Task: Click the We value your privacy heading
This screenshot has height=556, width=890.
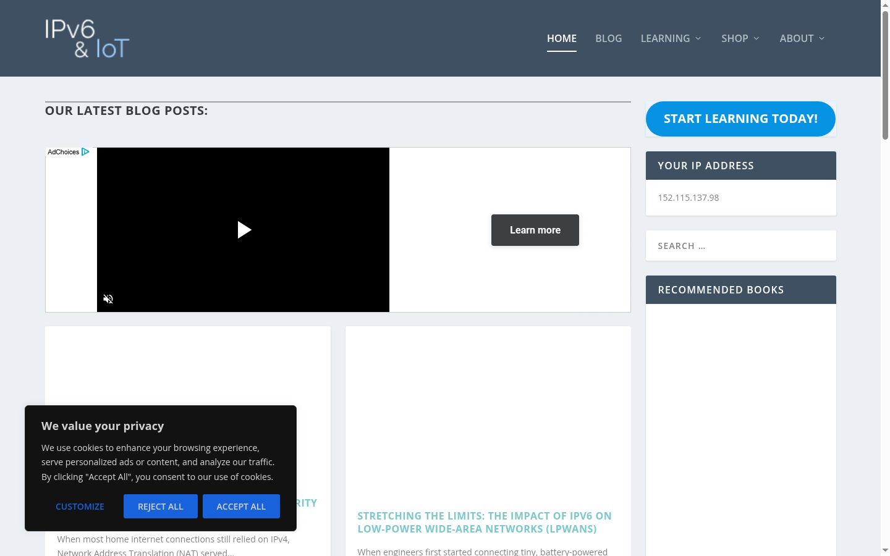Action: point(103,426)
